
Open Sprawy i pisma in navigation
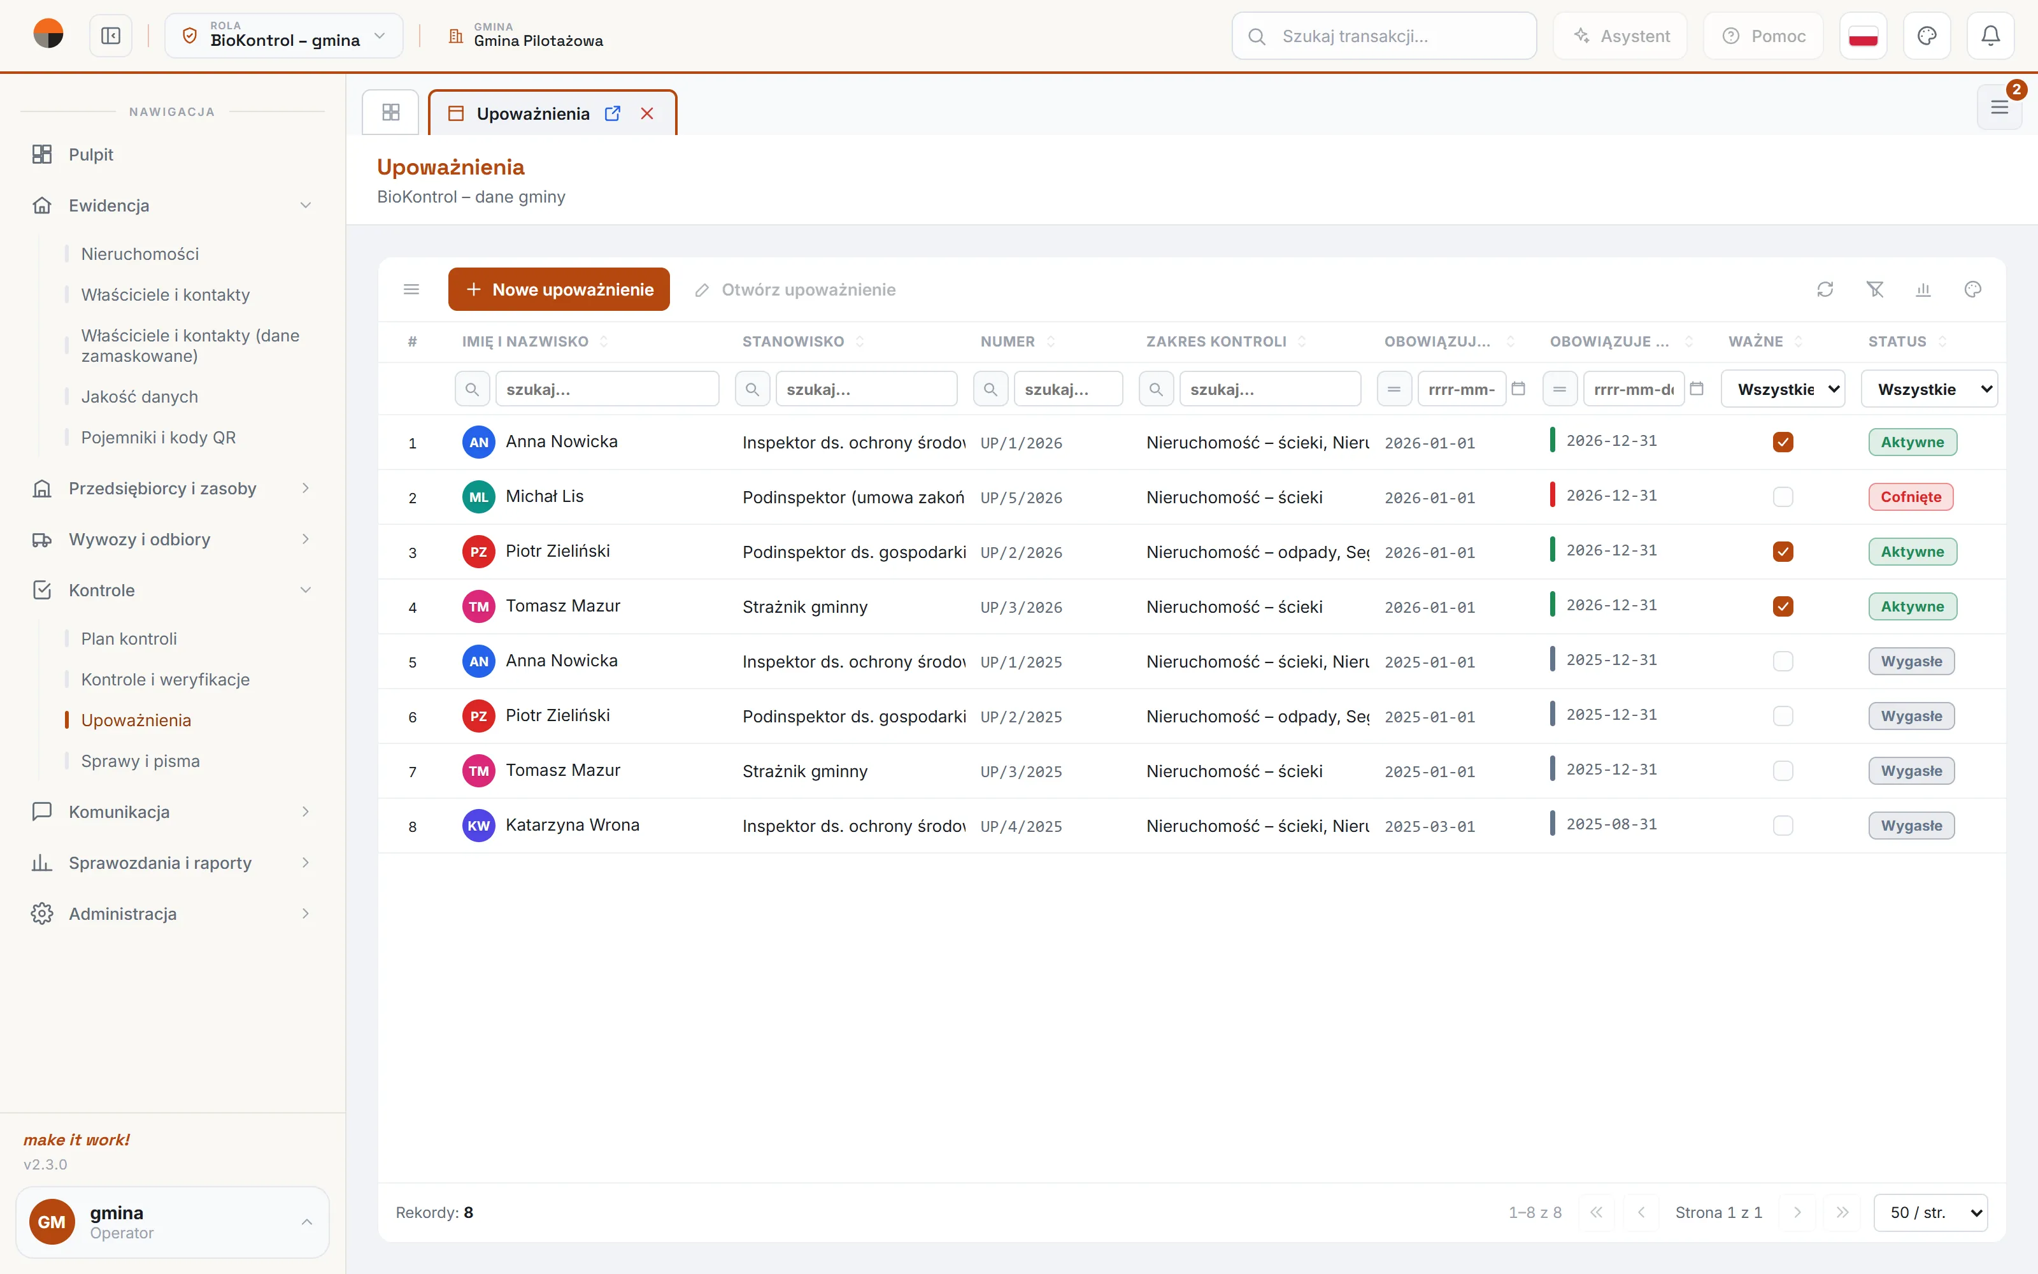click(x=141, y=761)
